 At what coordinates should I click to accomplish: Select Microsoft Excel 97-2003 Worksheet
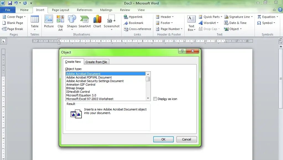pyautogui.click(x=106, y=99)
